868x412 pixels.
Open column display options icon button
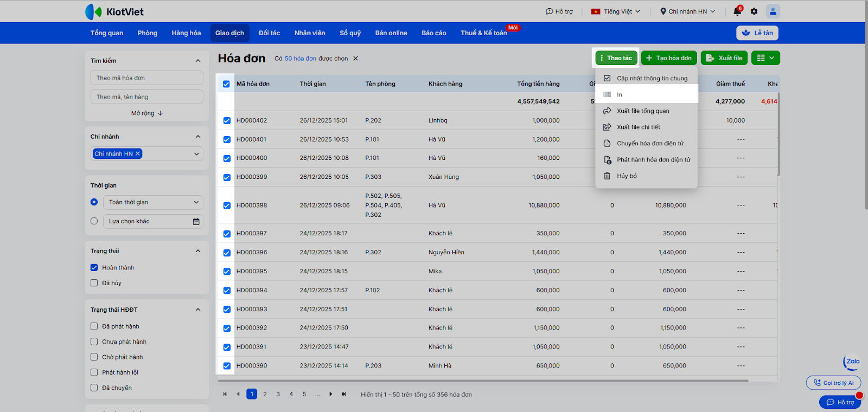[765, 58]
